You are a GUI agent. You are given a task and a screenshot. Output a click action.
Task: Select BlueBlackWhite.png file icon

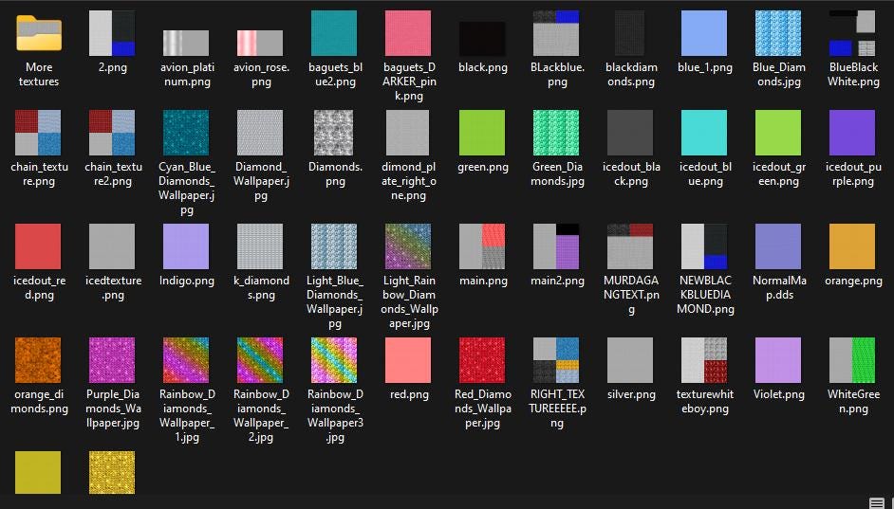852,33
